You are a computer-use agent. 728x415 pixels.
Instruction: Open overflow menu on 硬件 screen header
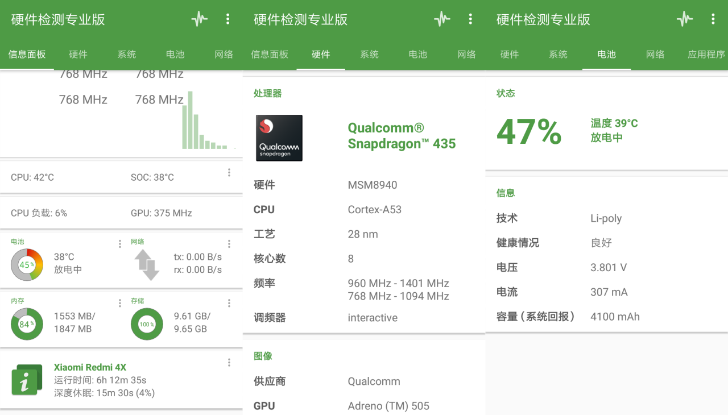pyautogui.click(x=470, y=19)
